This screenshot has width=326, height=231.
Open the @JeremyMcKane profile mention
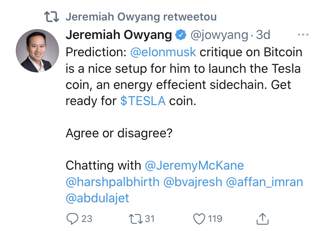(x=194, y=165)
